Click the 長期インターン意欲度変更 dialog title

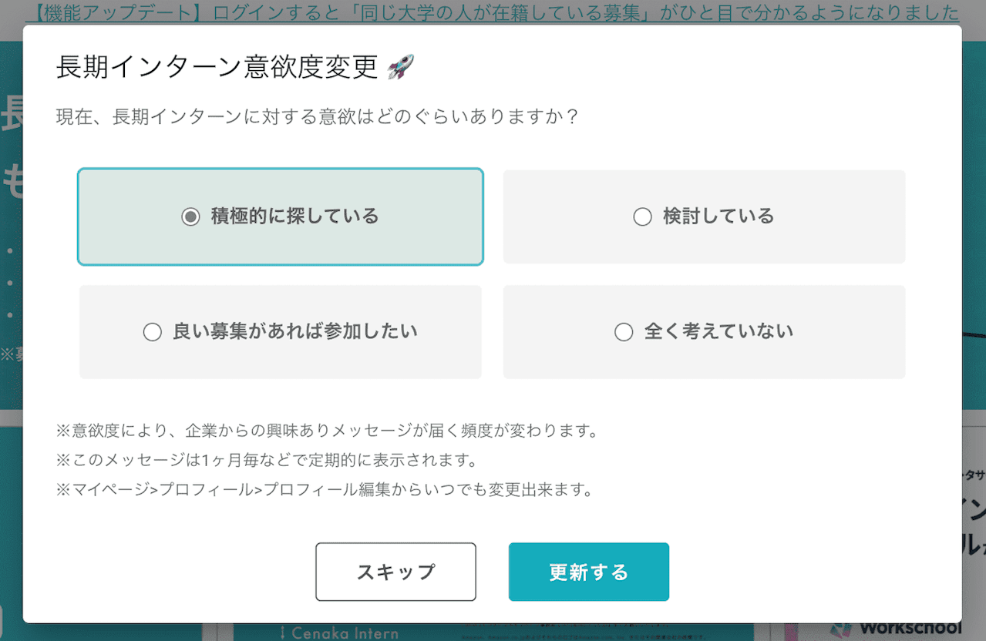[217, 67]
